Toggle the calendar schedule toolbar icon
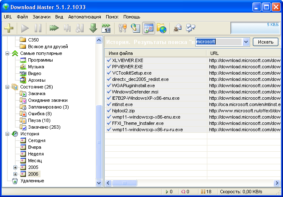Screen dimensions: 283x197 (148, 28)
